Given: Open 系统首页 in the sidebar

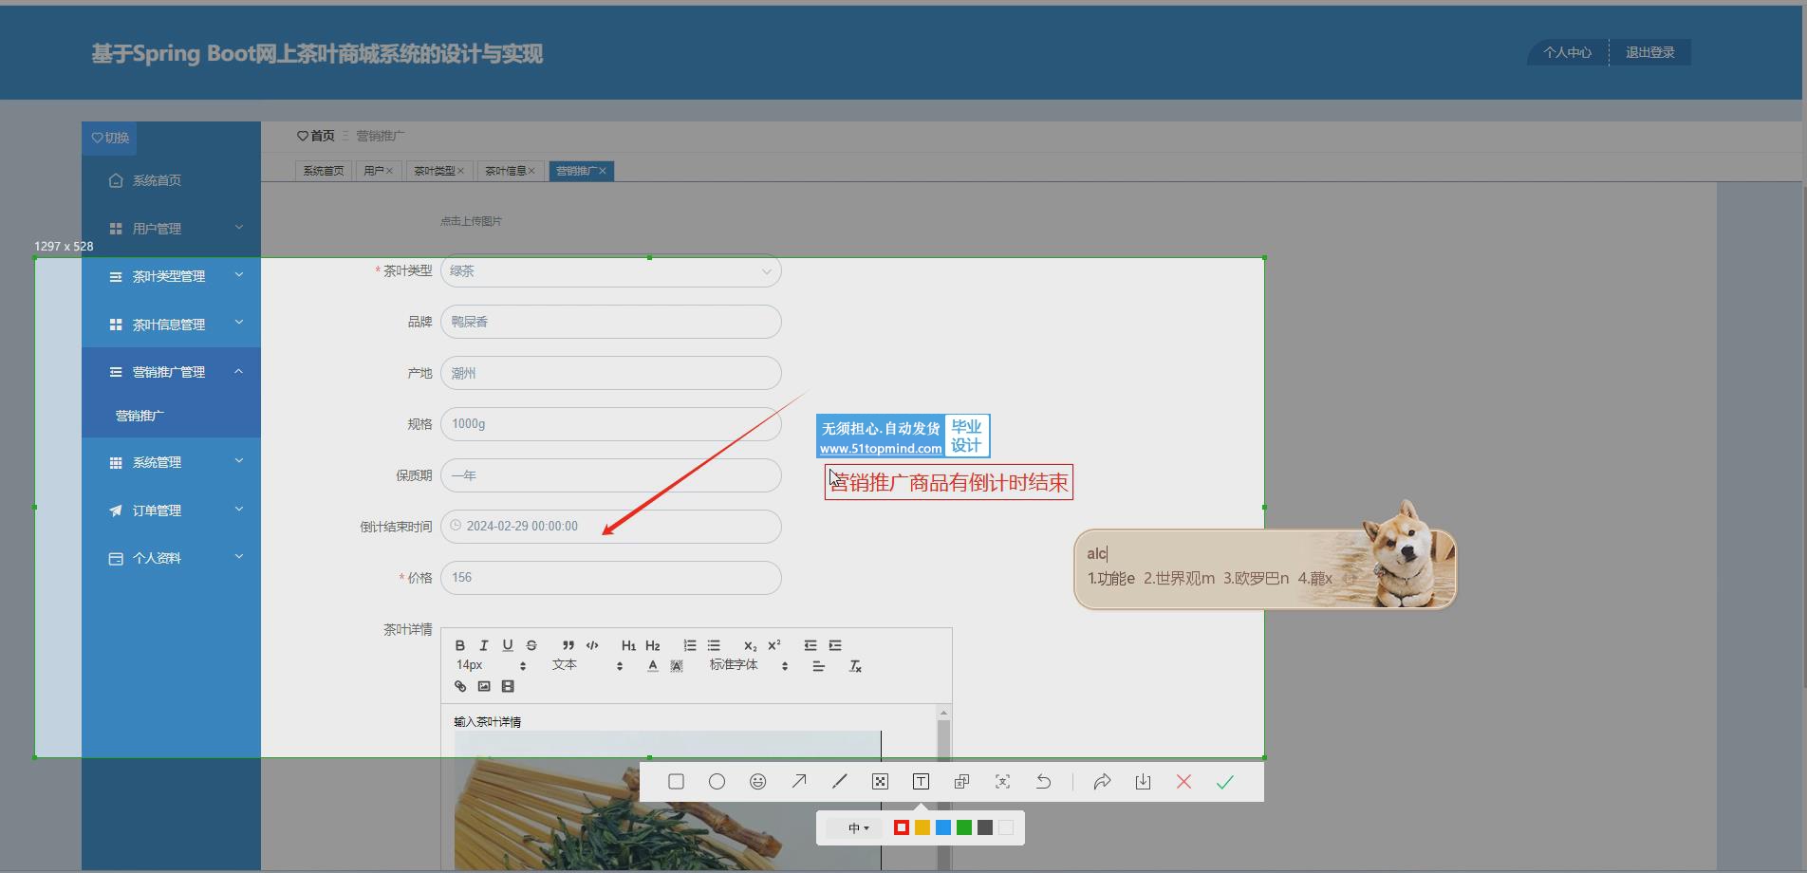Looking at the screenshot, I should pos(171,180).
